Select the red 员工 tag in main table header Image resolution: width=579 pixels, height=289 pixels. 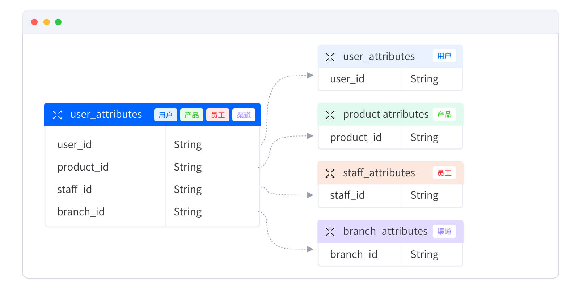[218, 115]
